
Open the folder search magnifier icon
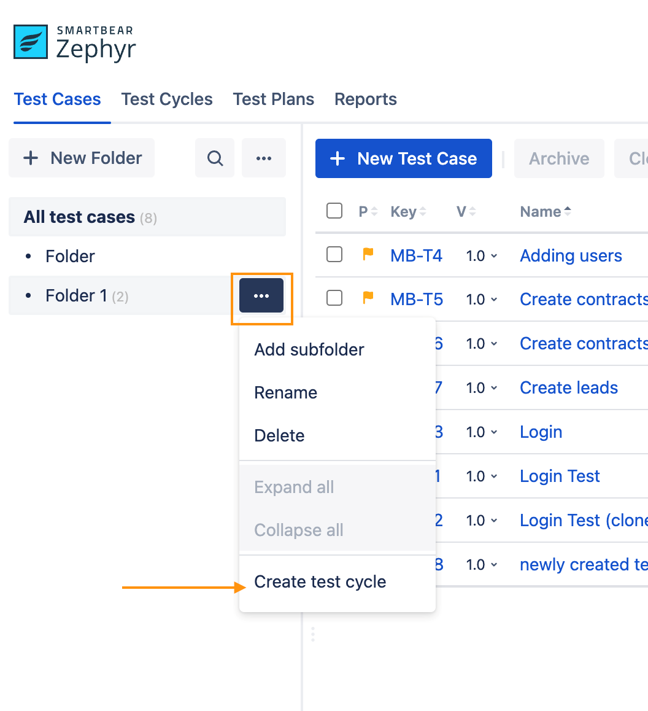click(x=215, y=158)
